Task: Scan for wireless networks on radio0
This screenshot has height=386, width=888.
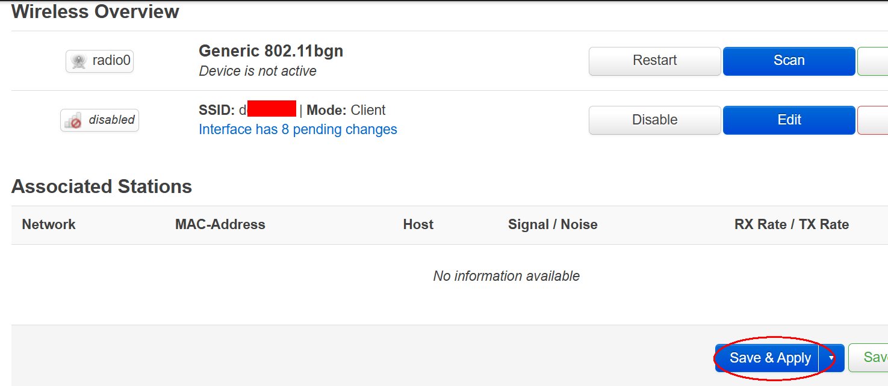Action: tap(789, 61)
